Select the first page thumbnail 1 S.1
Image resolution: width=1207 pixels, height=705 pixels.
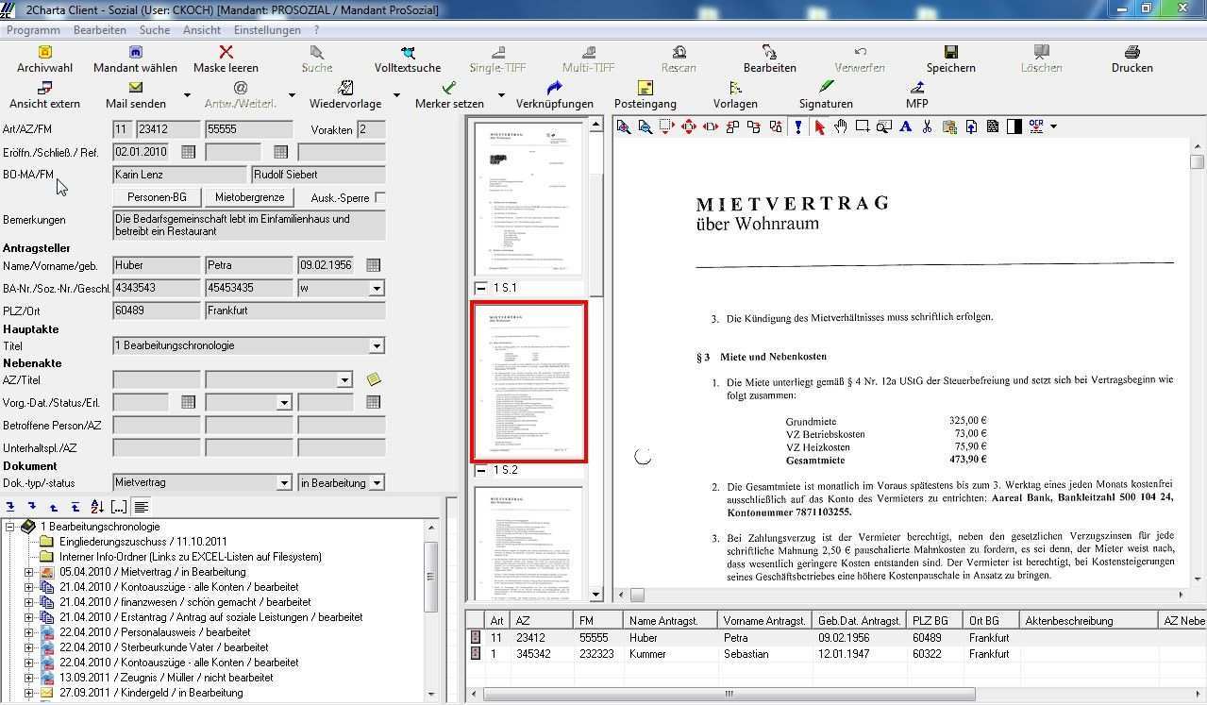tap(528, 198)
